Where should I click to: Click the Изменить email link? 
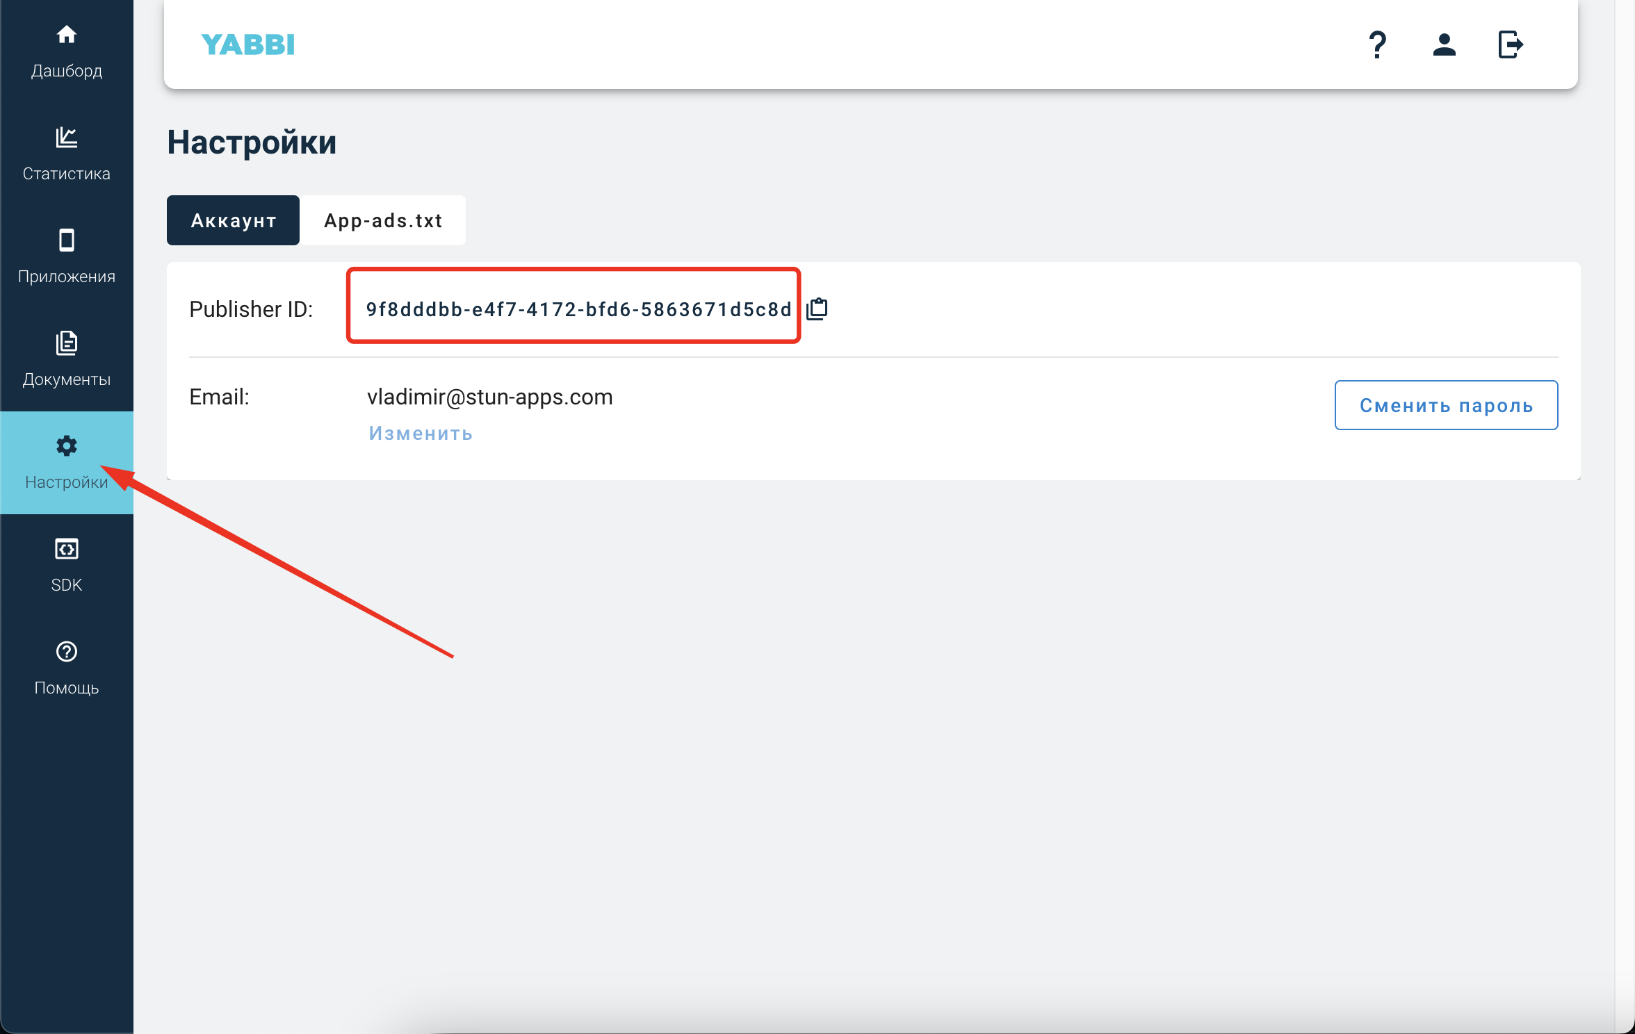tap(421, 434)
